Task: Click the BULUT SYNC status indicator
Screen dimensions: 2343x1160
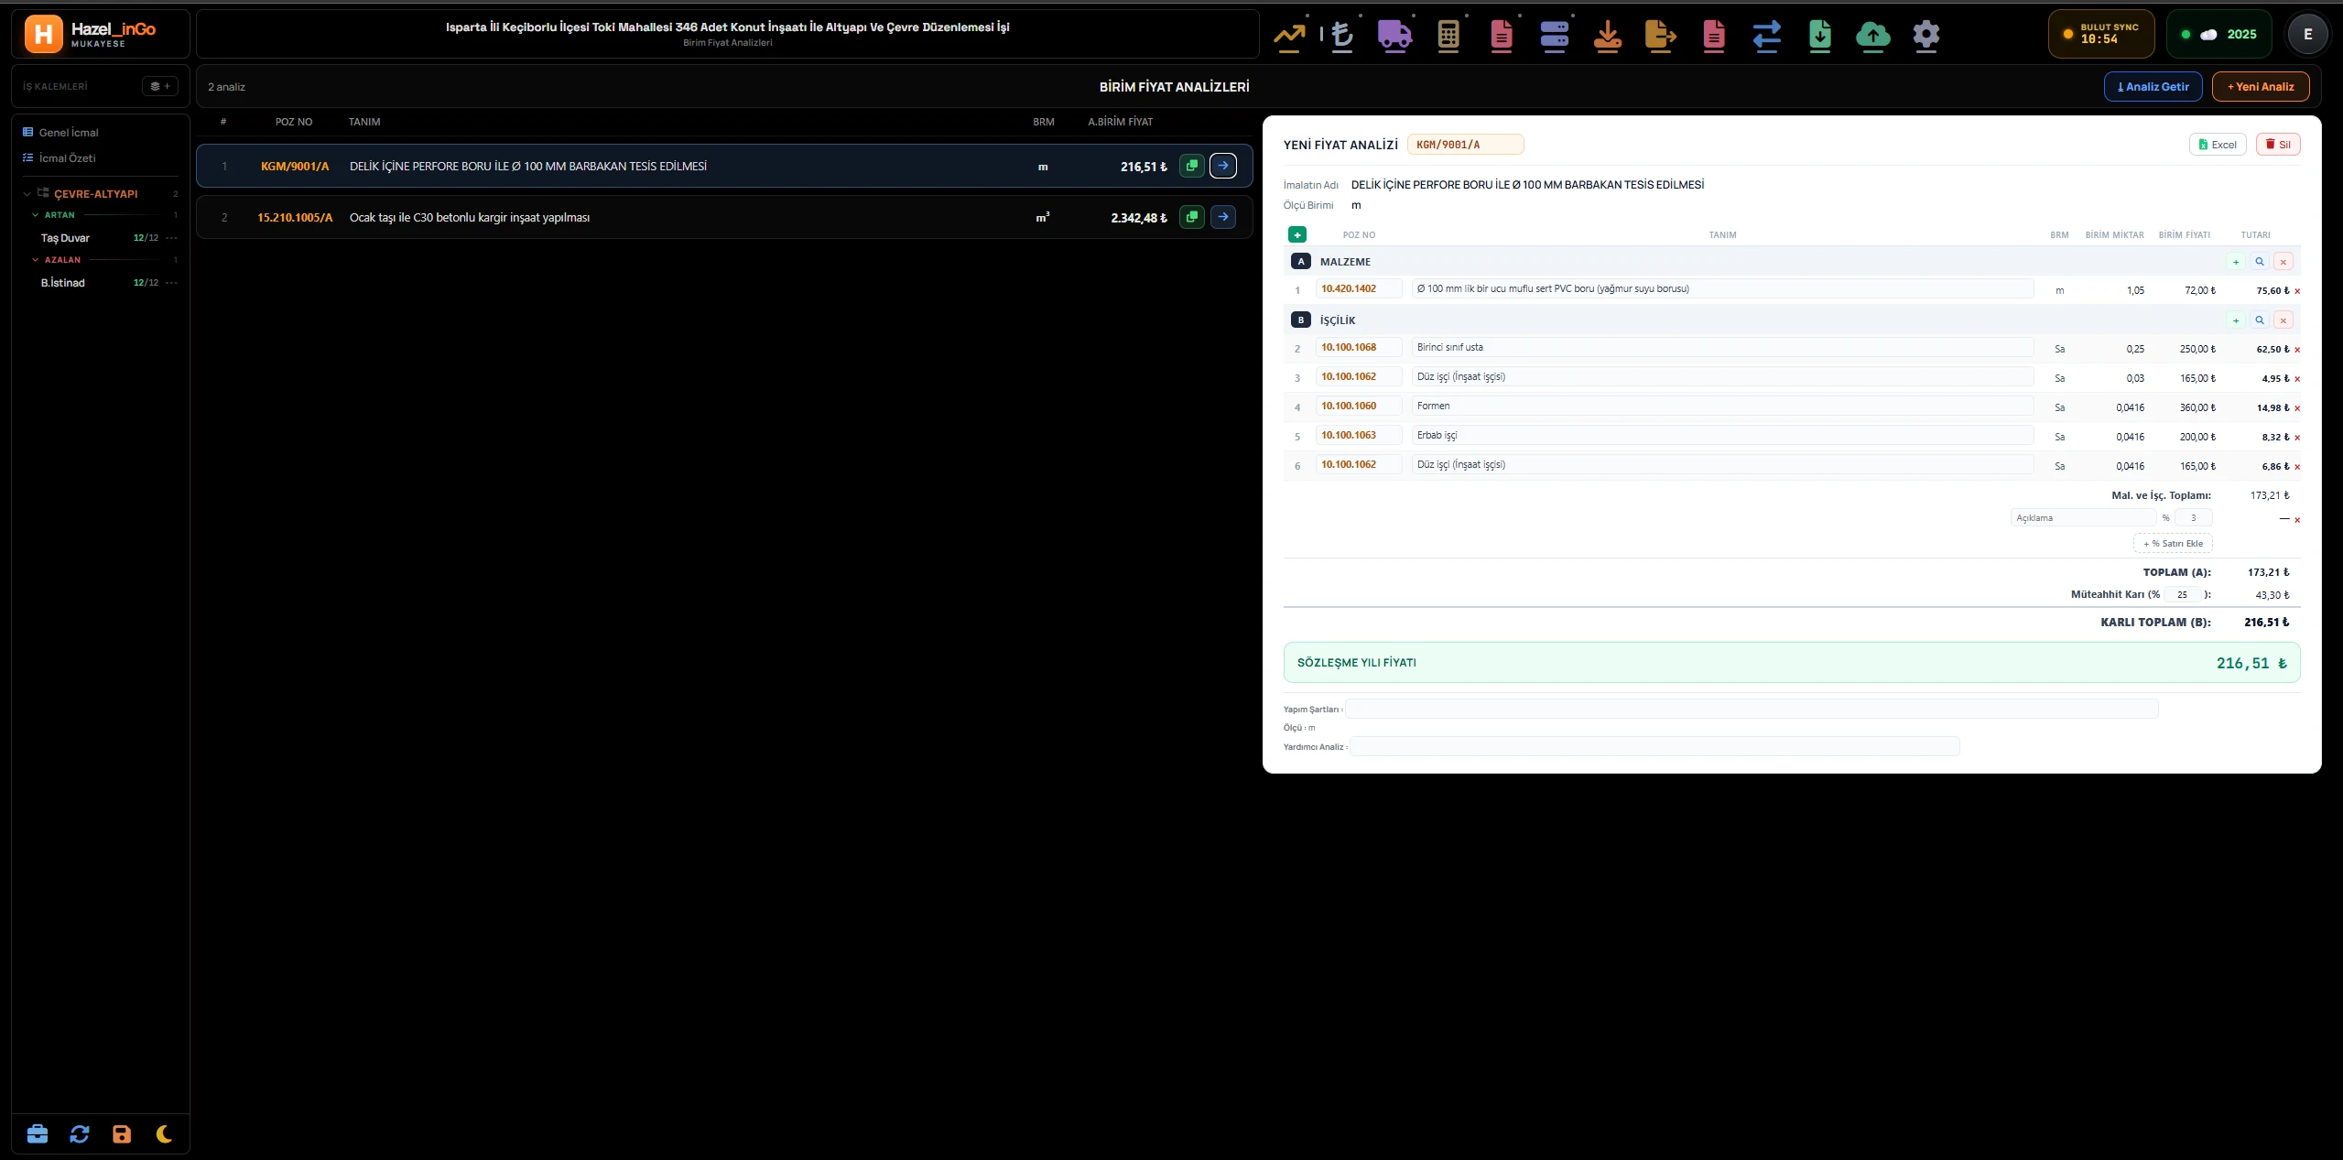Action: click(2100, 34)
